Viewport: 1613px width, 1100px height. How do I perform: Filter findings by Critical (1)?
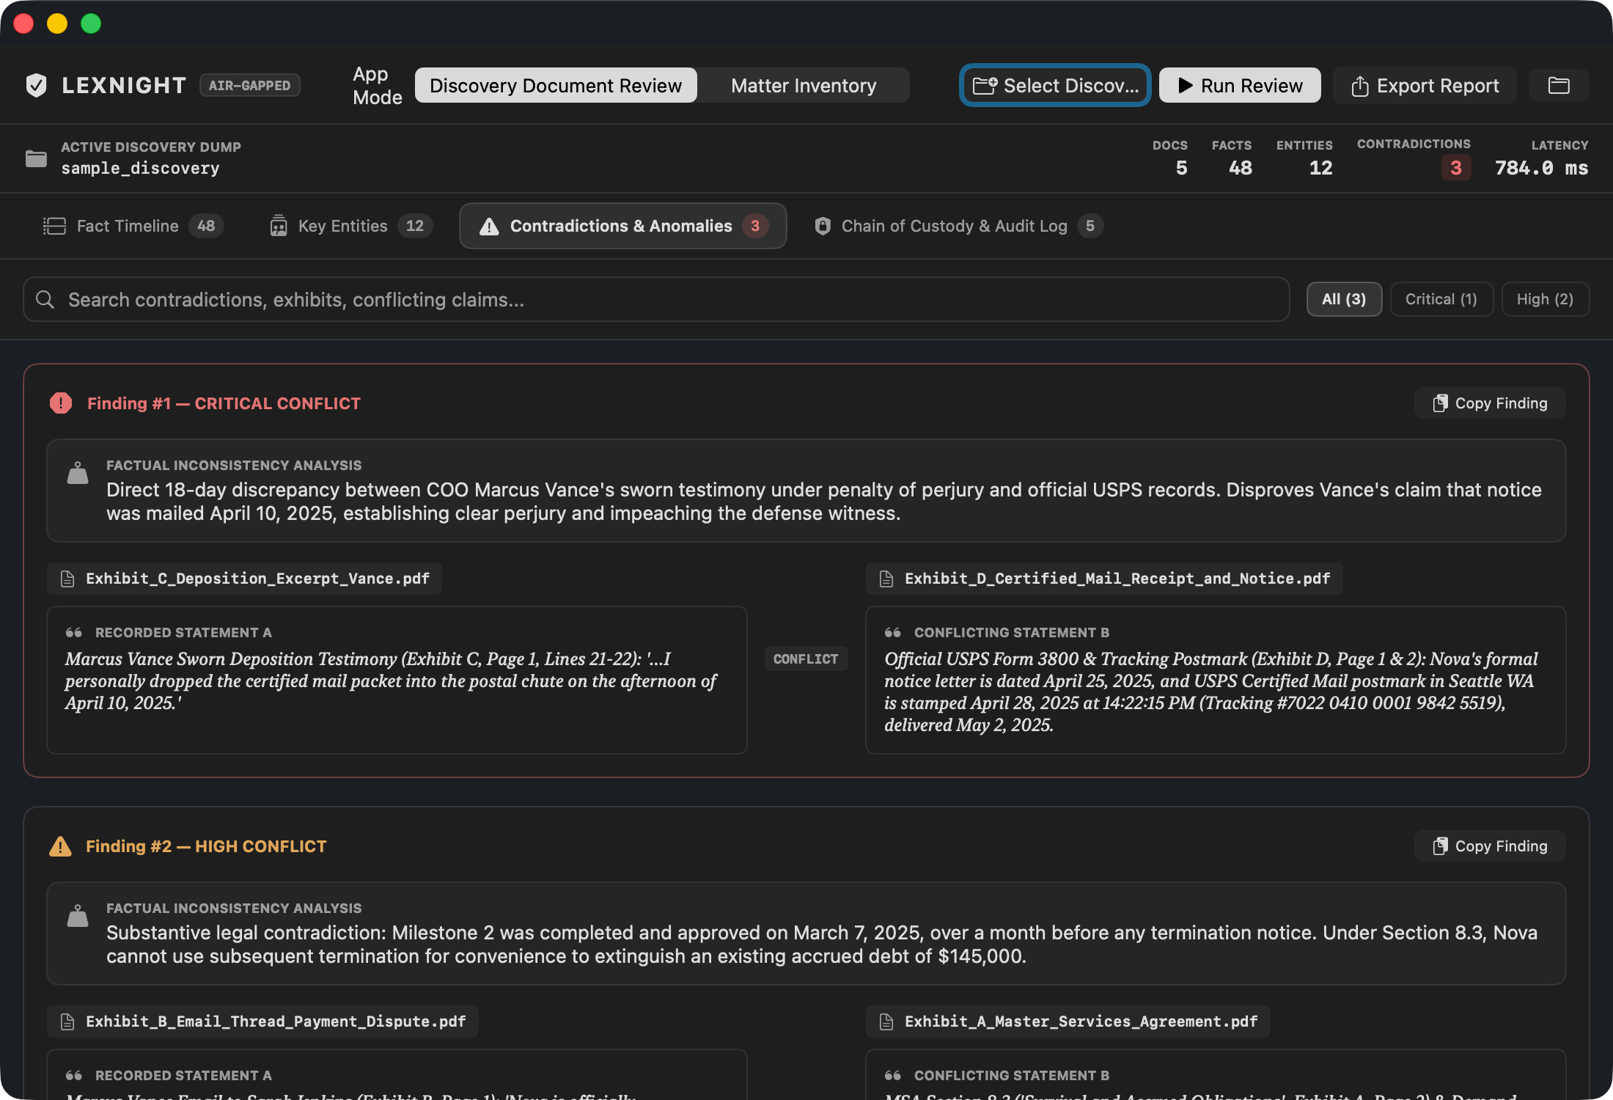[x=1441, y=299]
